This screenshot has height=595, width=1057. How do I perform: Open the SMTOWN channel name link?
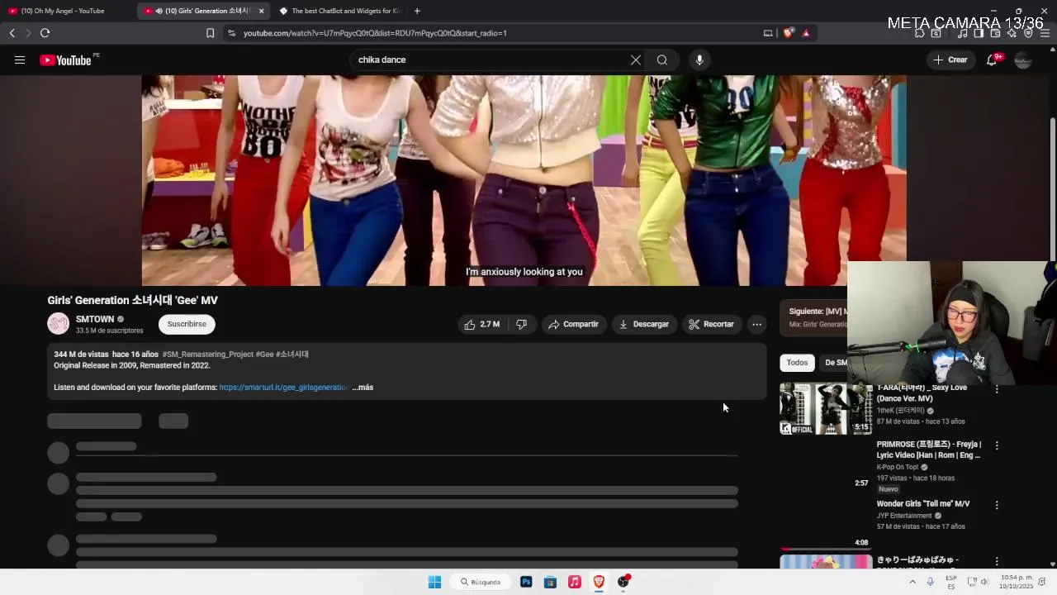(x=95, y=319)
